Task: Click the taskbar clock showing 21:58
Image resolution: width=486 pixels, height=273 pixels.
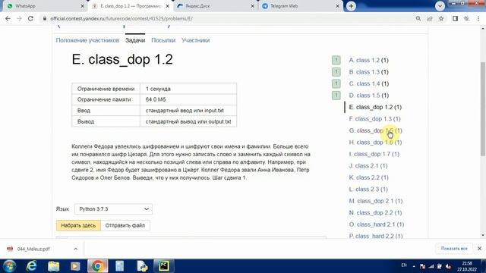Action: (x=467, y=266)
